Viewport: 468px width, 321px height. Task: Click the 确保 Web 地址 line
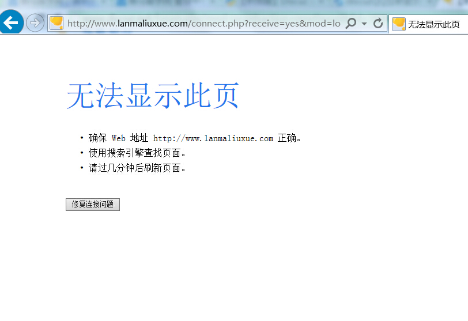pos(195,138)
